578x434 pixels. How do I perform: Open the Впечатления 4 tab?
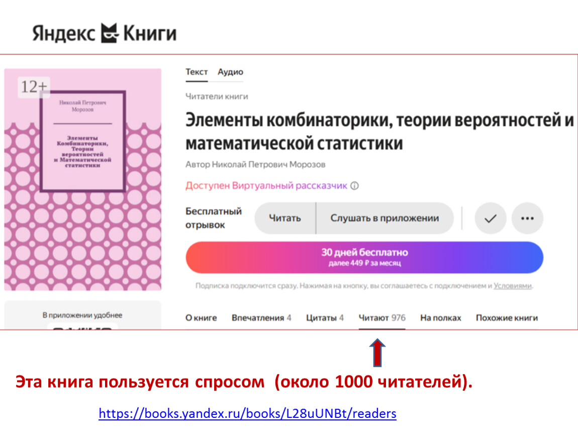[x=261, y=317]
